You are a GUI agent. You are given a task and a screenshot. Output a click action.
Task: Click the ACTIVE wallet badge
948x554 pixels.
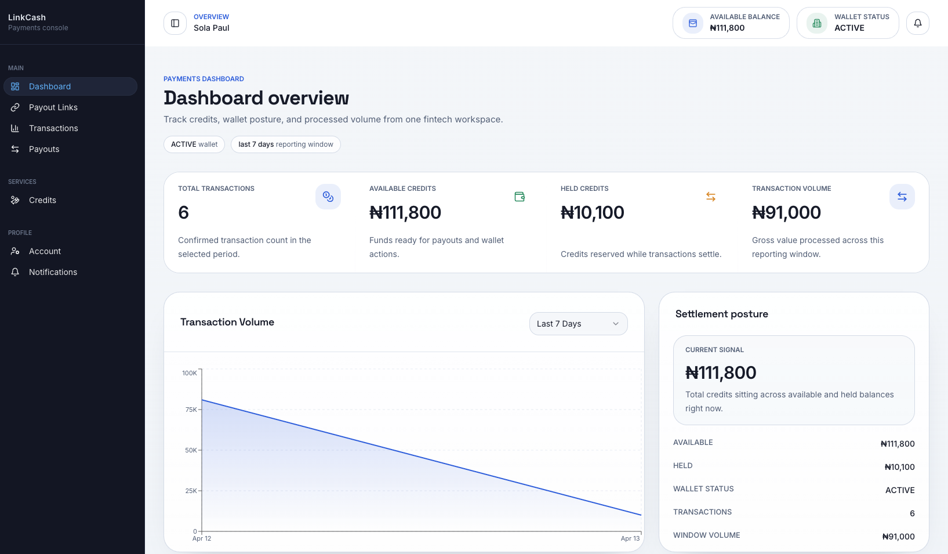pyautogui.click(x=194, y=144)
